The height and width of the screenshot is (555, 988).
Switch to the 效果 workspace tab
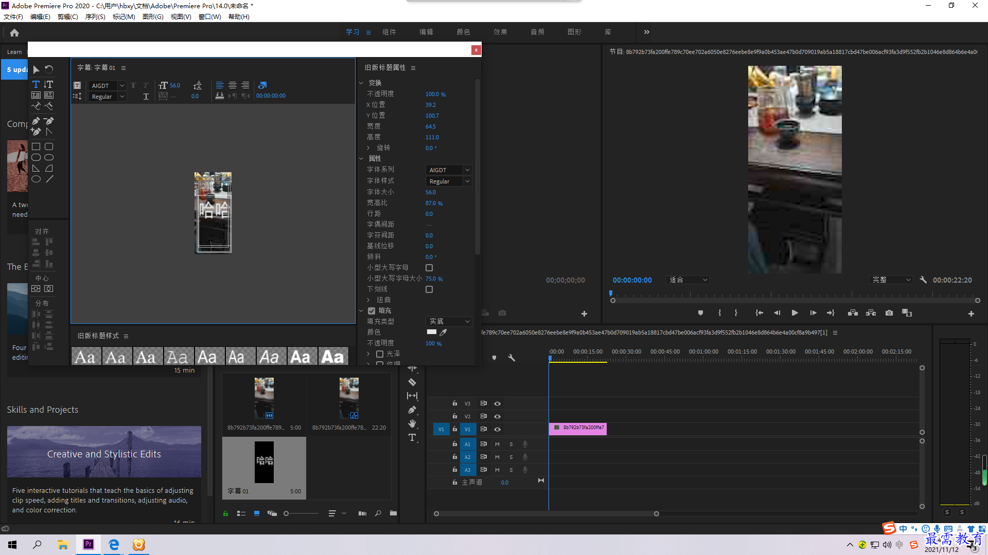pos(500,32)
